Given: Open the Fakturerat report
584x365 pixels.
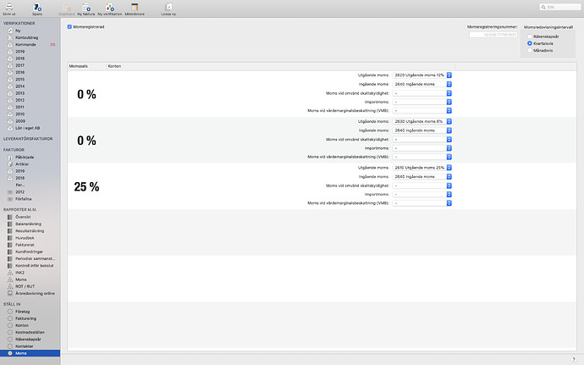Looking at the screenshot, I should coord(25,245).
